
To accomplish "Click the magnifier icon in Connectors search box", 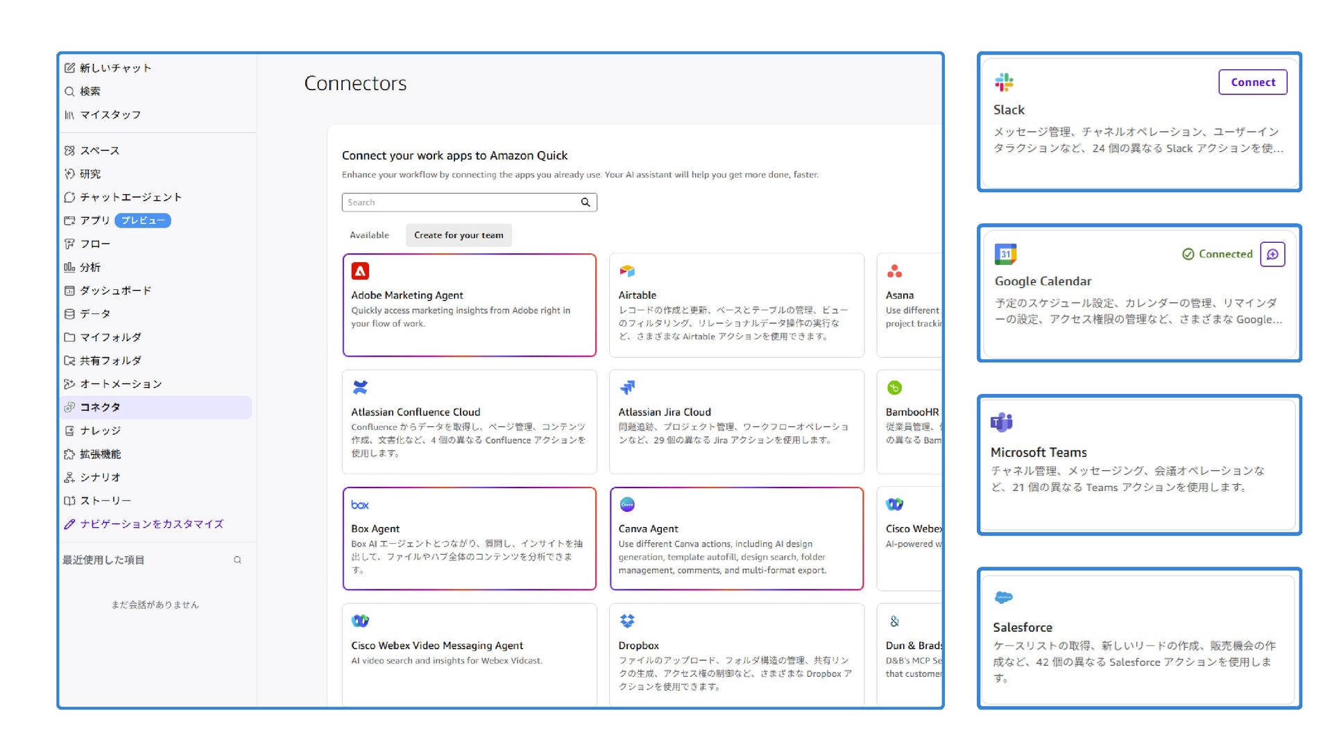I will coord(586,203).
